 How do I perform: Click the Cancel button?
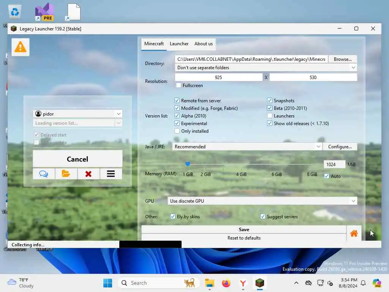(x=77, y=159)
